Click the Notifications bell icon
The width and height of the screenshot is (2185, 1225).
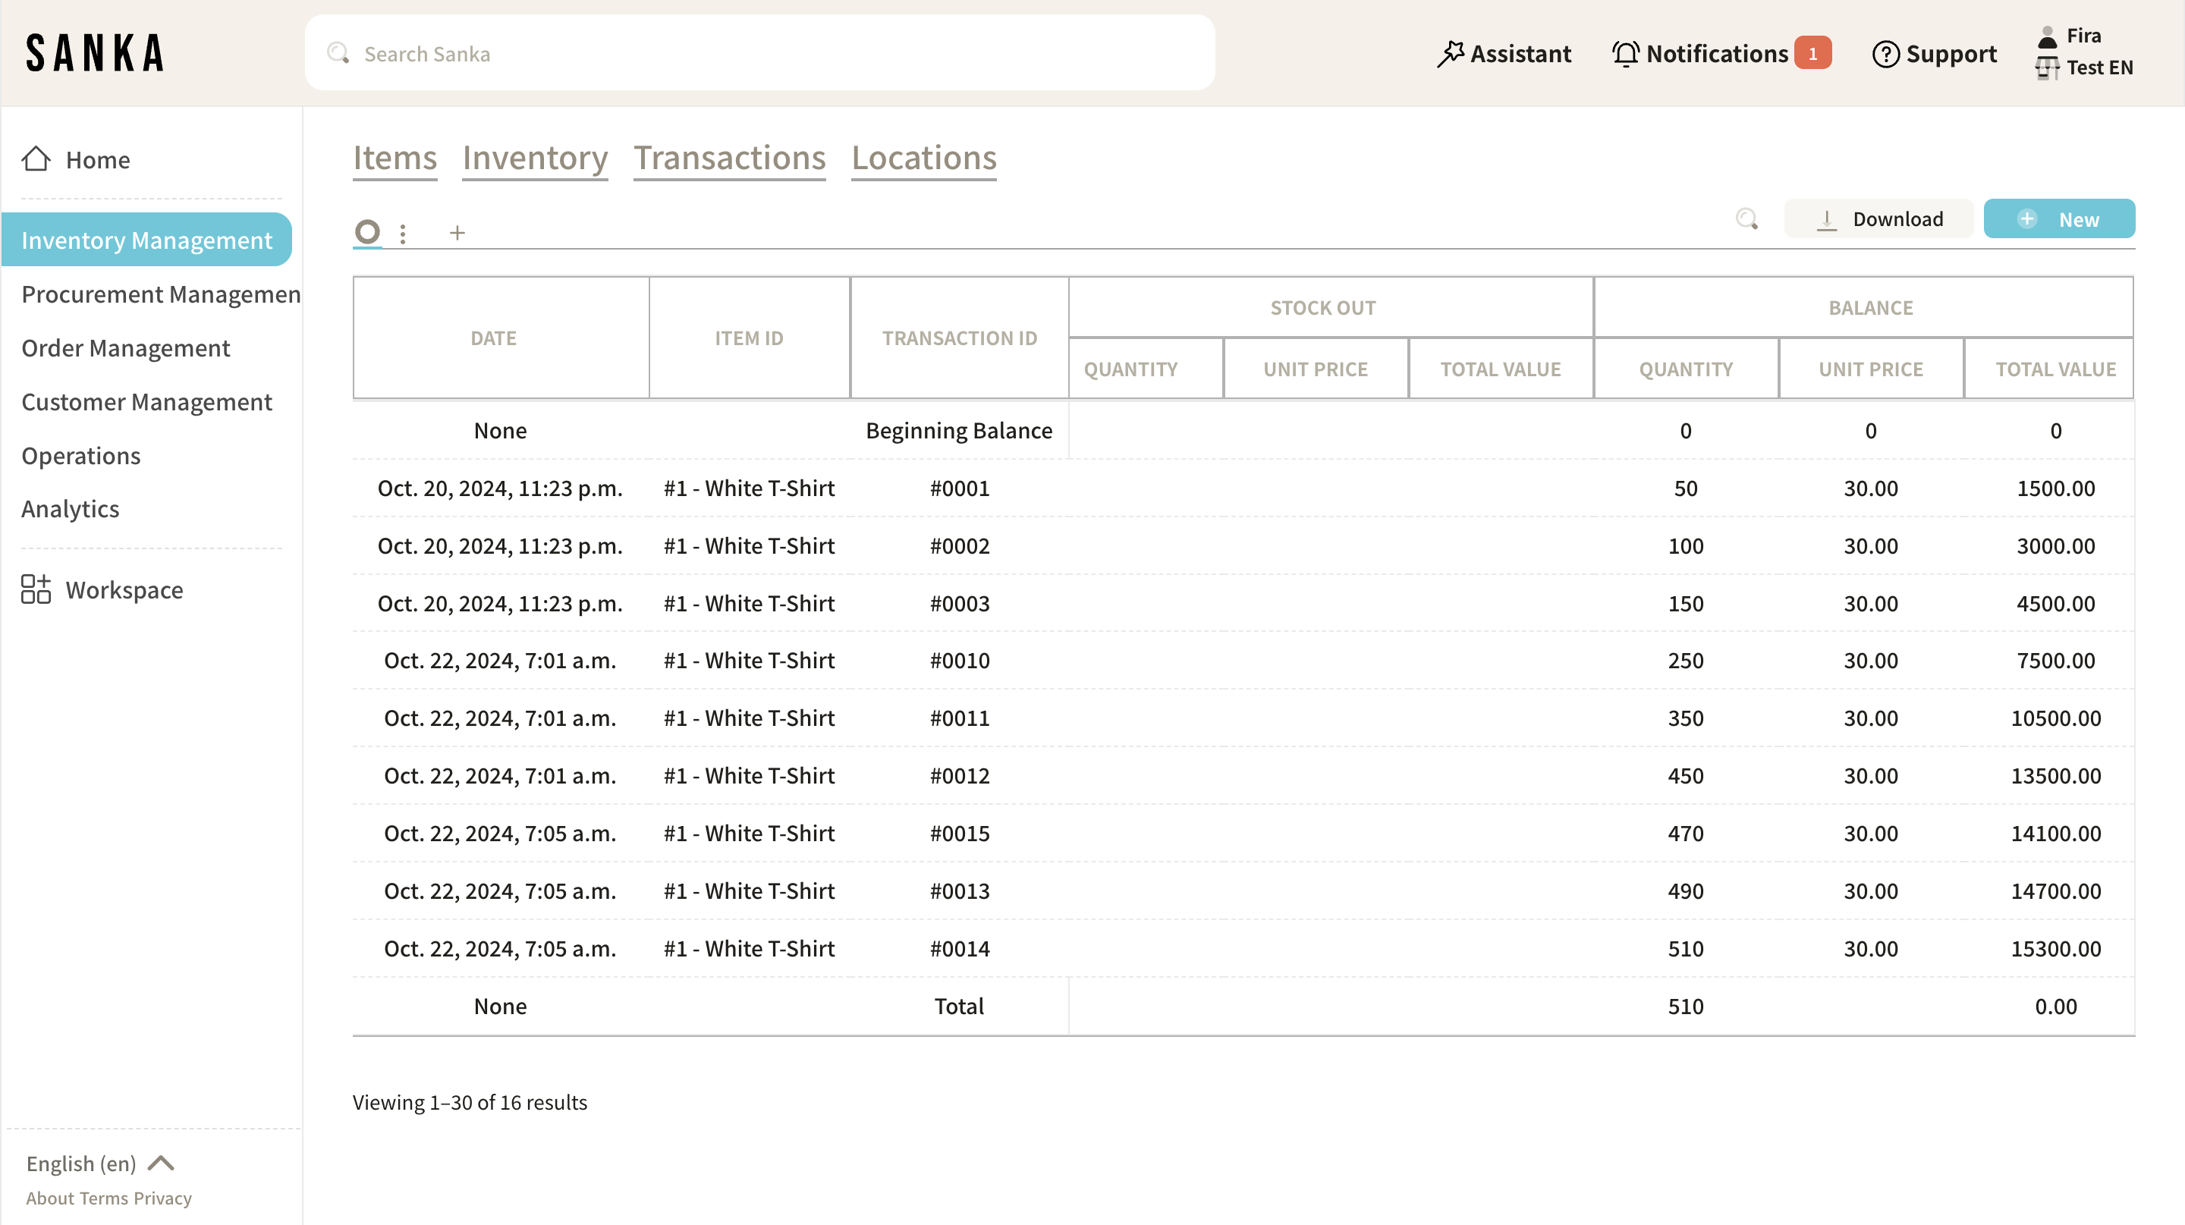pyautogui.click(x=1625, y=53)
